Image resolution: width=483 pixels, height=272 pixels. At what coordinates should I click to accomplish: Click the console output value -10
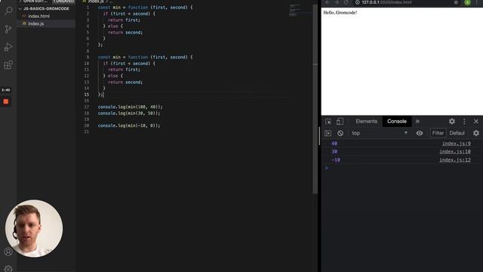click(336, 159)
